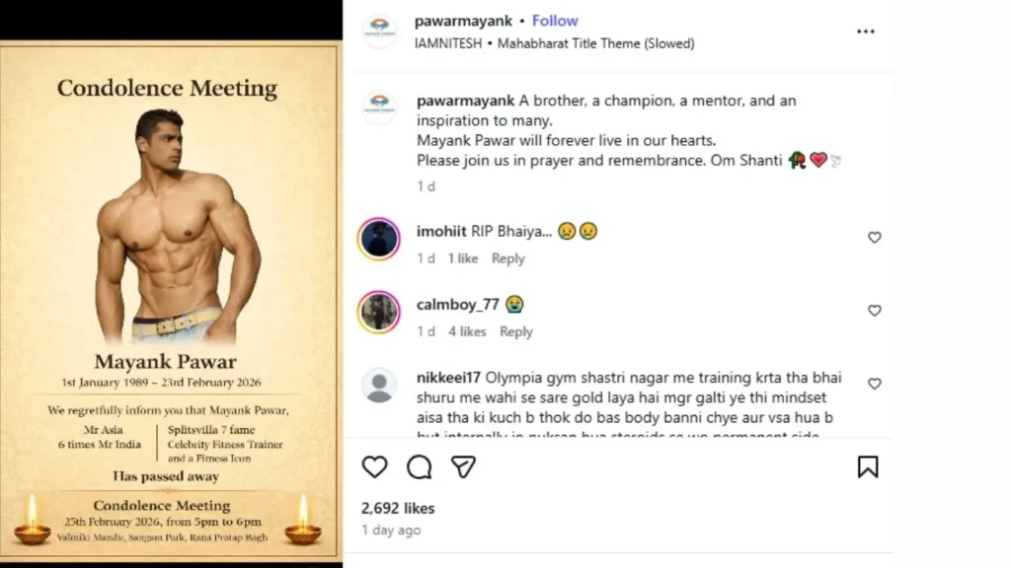Open the three-dot more options menu
The image size is (1011, 568).
[x=866, y=32]
